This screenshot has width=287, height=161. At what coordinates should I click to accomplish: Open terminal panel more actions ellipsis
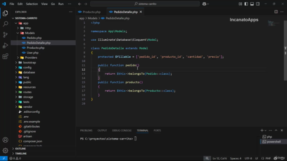[x=270, y=130]
